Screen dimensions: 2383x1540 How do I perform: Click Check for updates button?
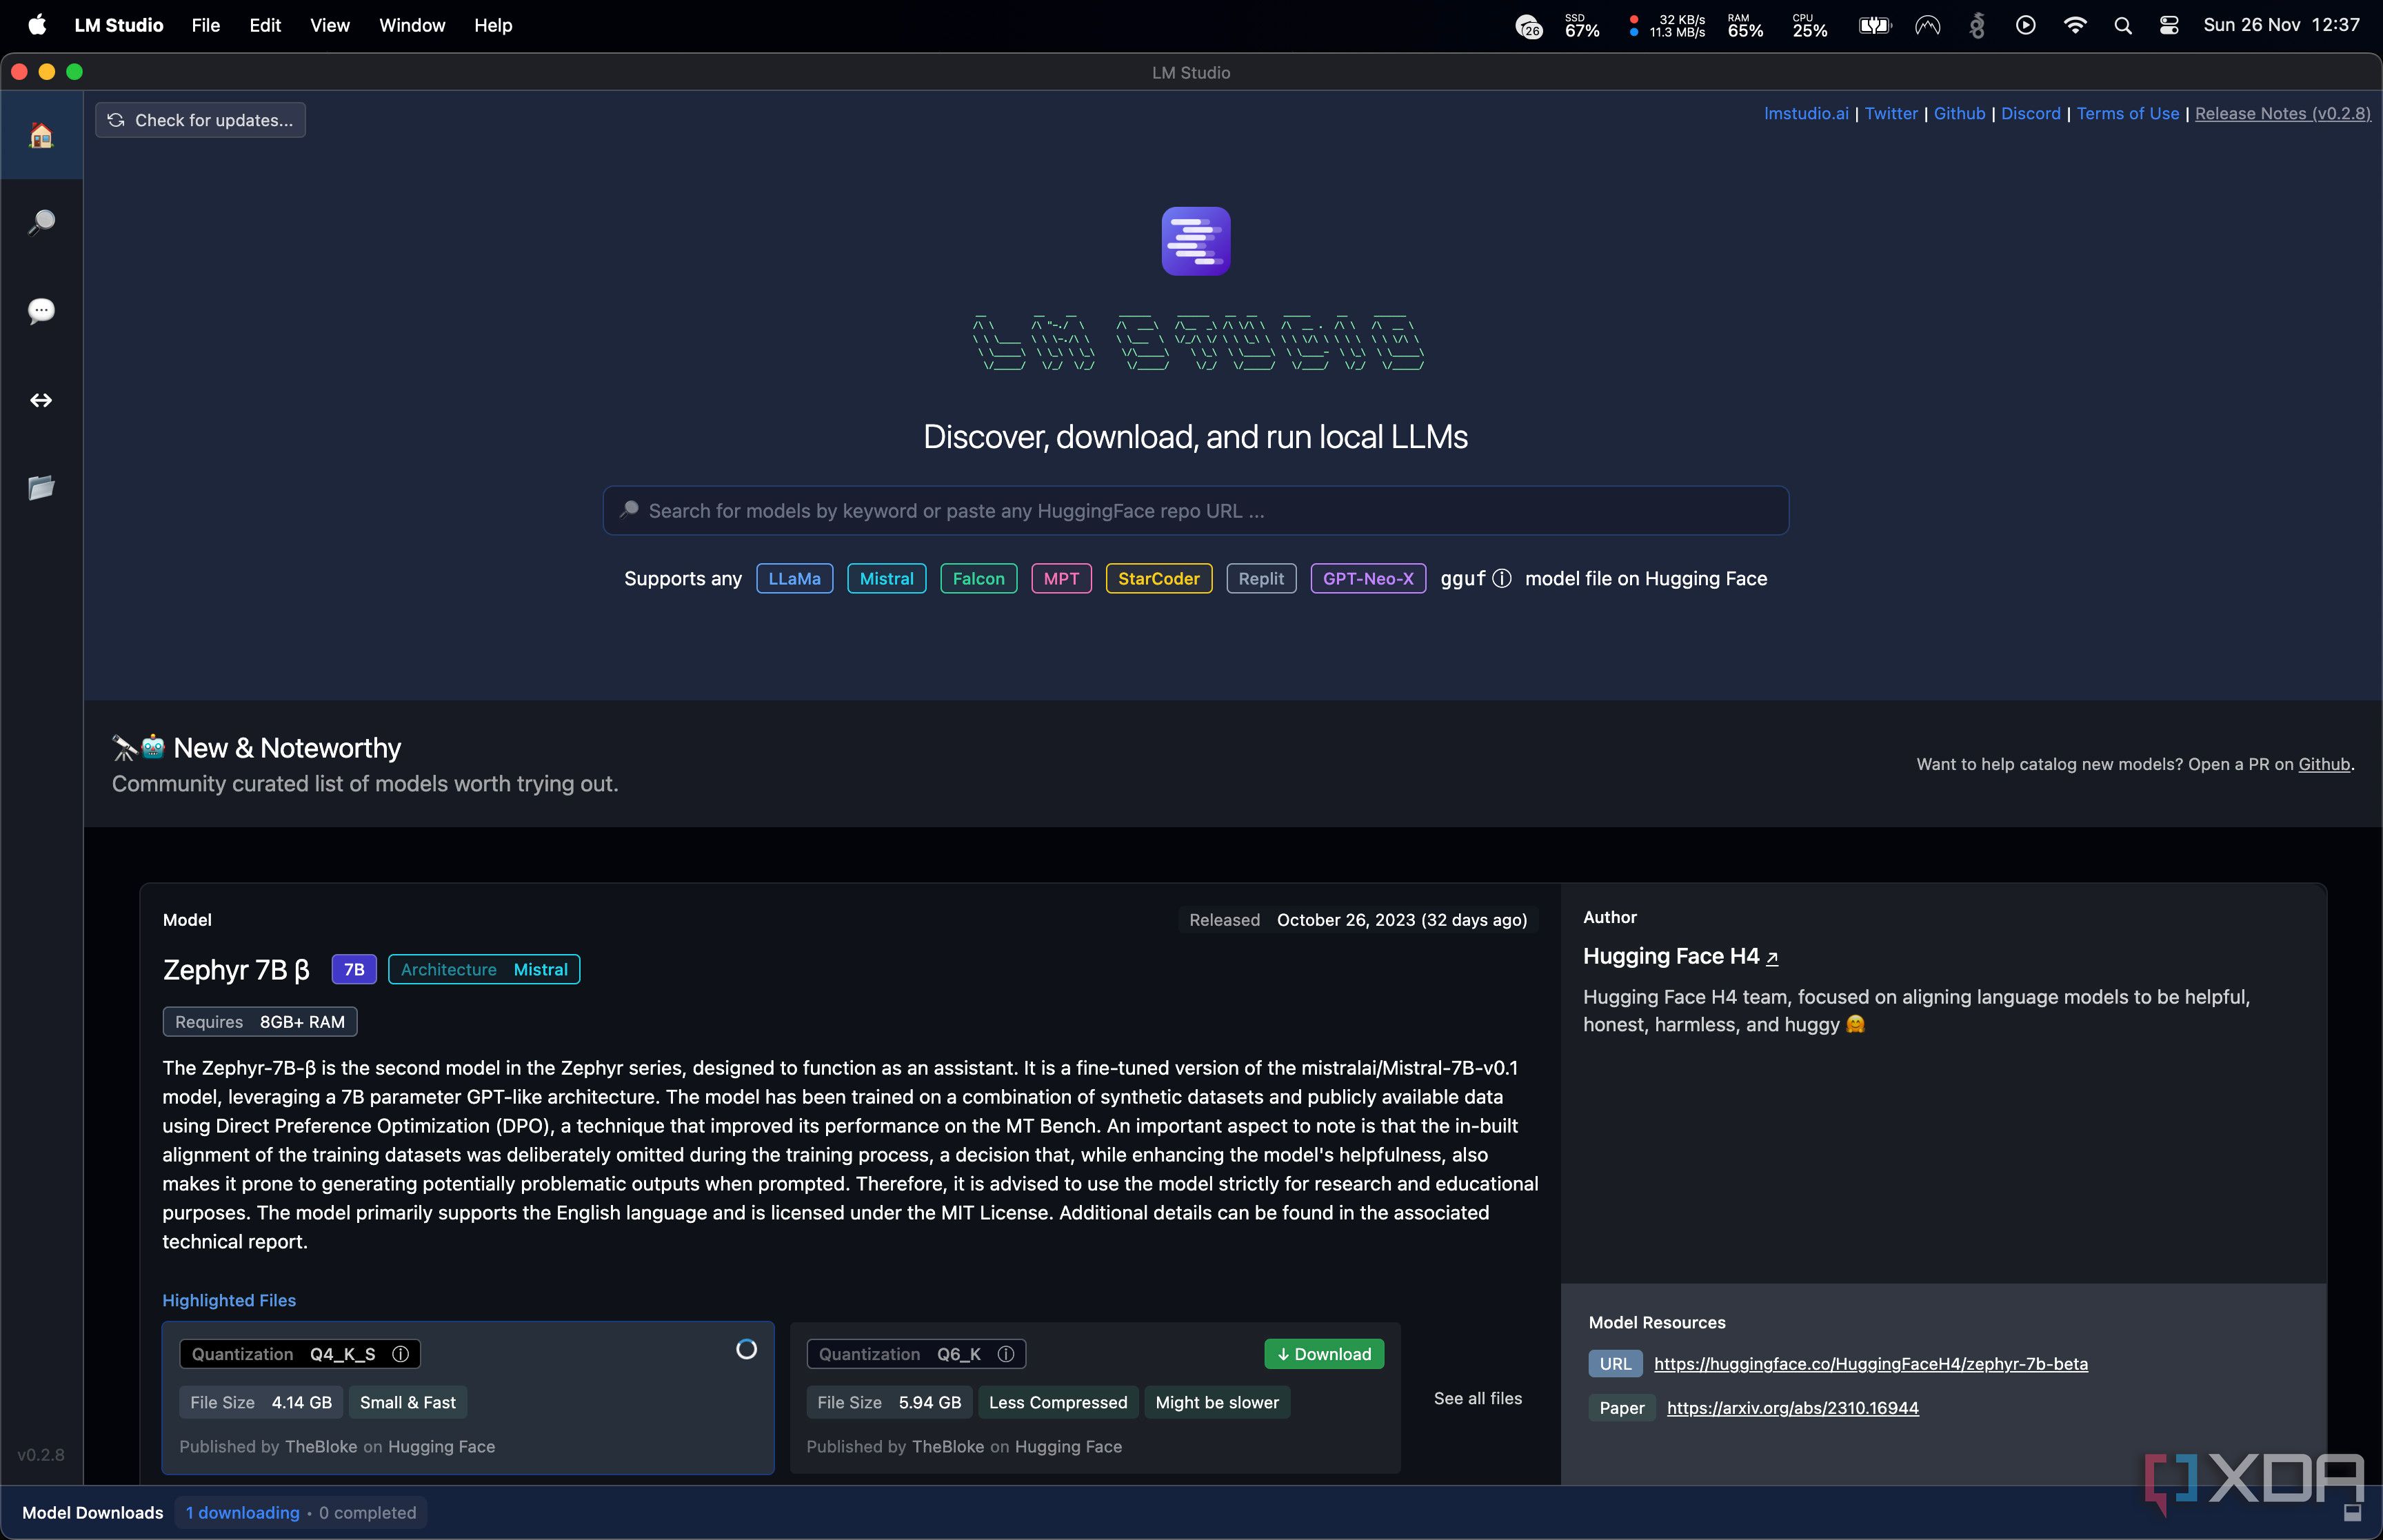200,120
